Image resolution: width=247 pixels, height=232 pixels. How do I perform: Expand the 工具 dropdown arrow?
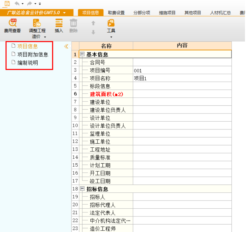[111, 37]
